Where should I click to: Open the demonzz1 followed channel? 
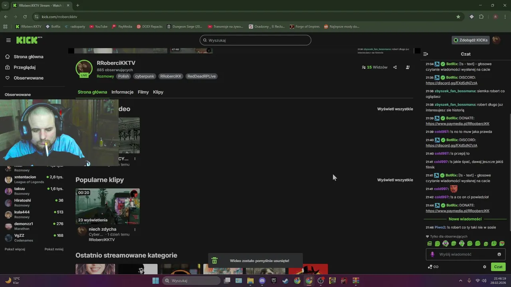click(x=34, y=226)
